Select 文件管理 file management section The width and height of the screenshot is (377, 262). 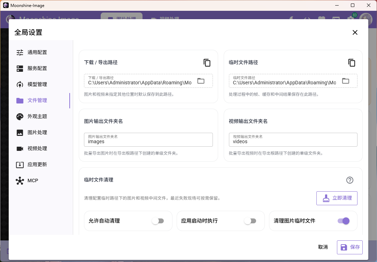pos(40,100)
